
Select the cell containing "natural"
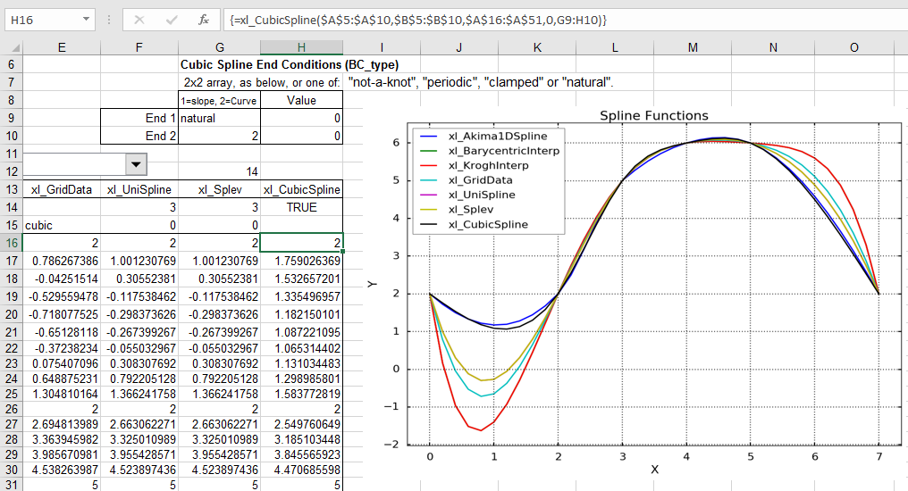(219, 118)
